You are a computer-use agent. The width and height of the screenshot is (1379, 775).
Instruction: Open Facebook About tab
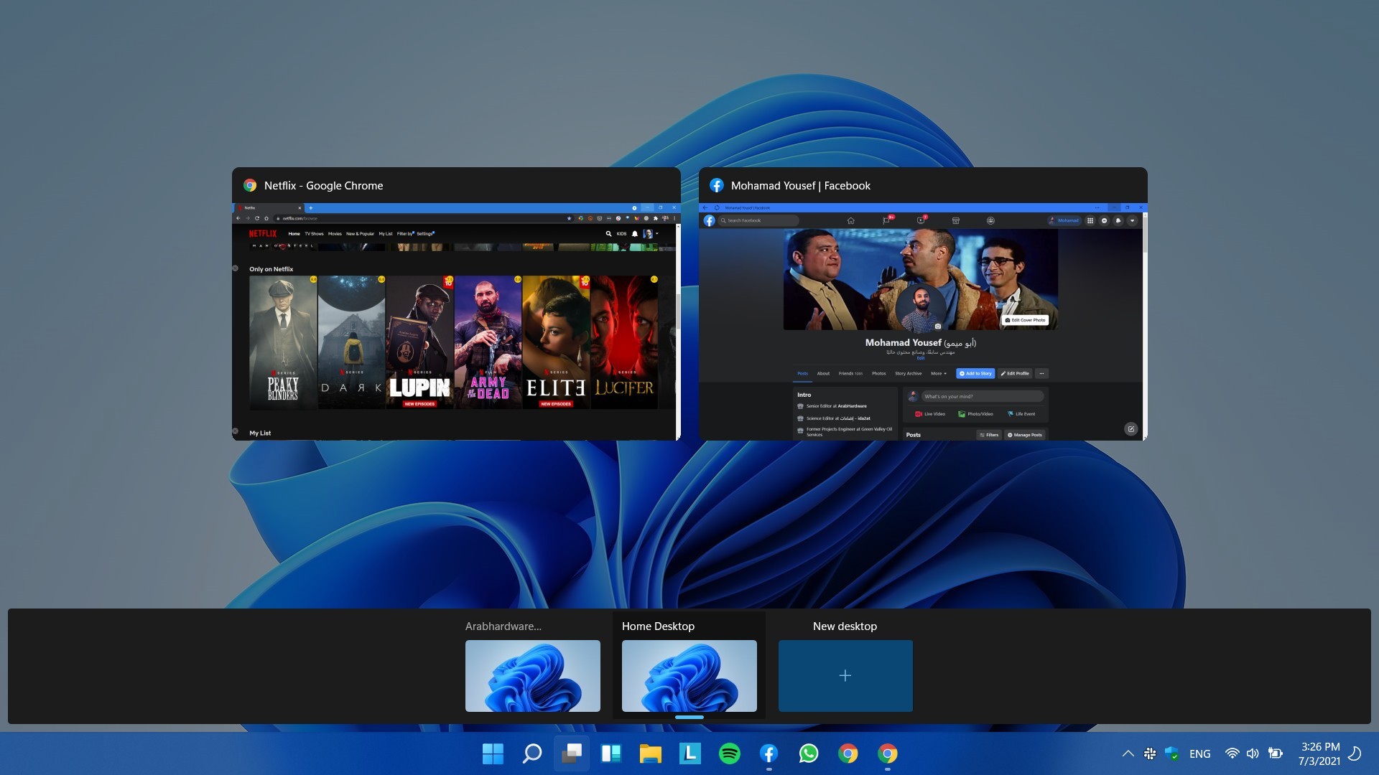coord(823,373)
